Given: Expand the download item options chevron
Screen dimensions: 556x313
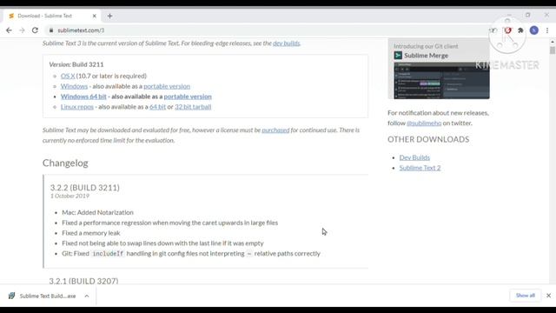Looking at the screenshot, I should point(87,296).
